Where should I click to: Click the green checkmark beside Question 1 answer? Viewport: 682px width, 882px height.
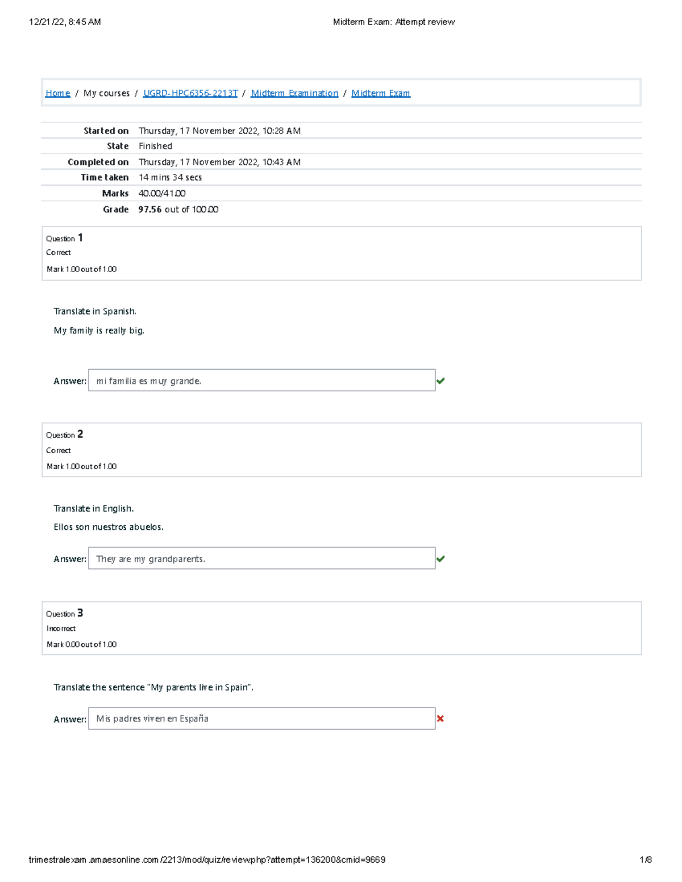click(x=440, y=381)
